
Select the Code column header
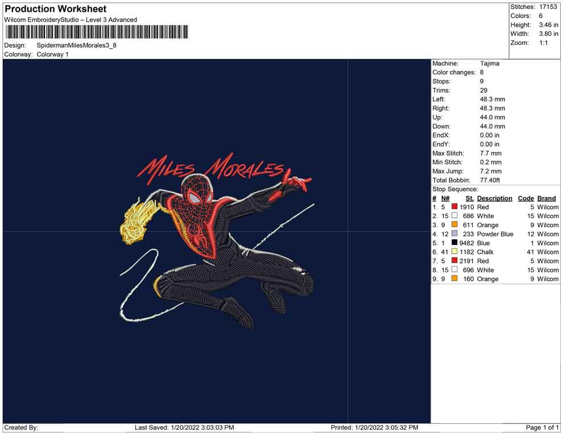tap(525, 198)
